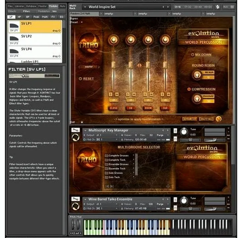Click the orange diamond link icon between the mic faders
The image size is (238, 238).
coord(139,65)
